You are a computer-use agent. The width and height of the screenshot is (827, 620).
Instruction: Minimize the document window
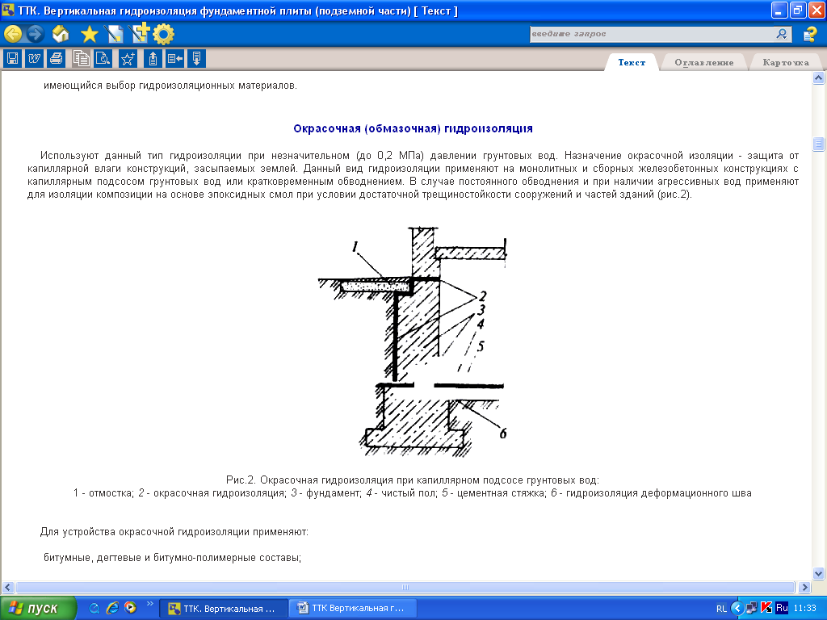point(779,10)
